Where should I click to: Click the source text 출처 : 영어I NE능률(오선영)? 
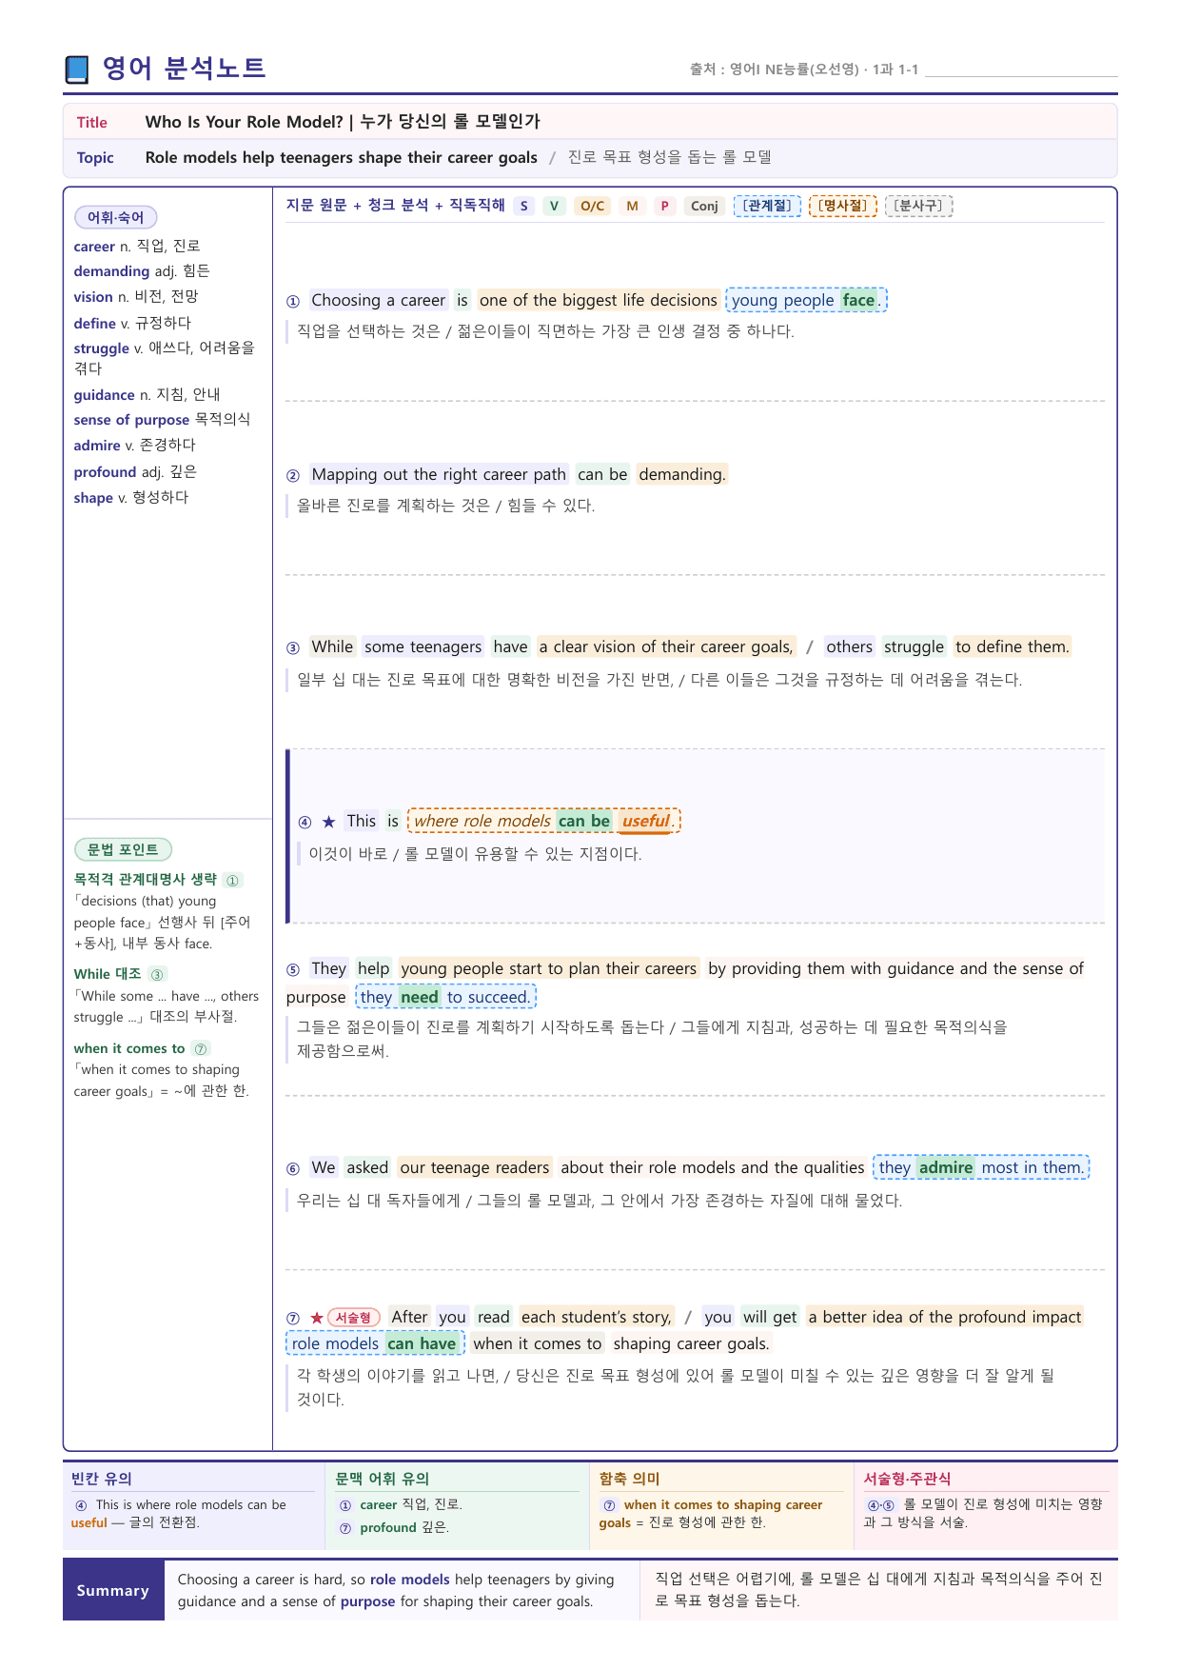click(803, 70)
